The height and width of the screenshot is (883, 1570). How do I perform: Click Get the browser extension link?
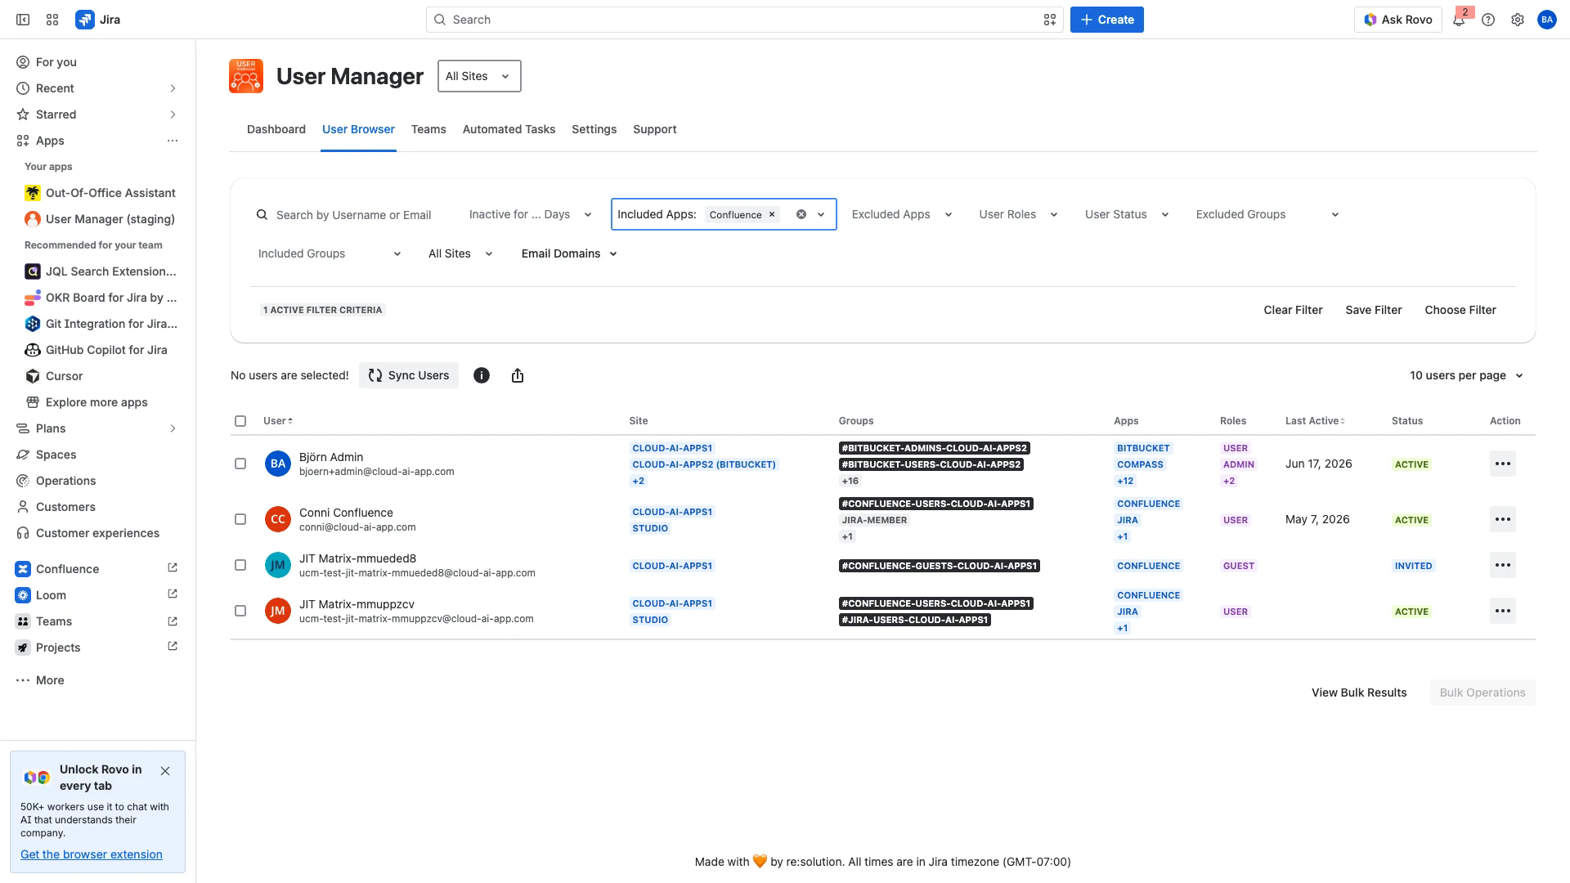click(92, 854)
